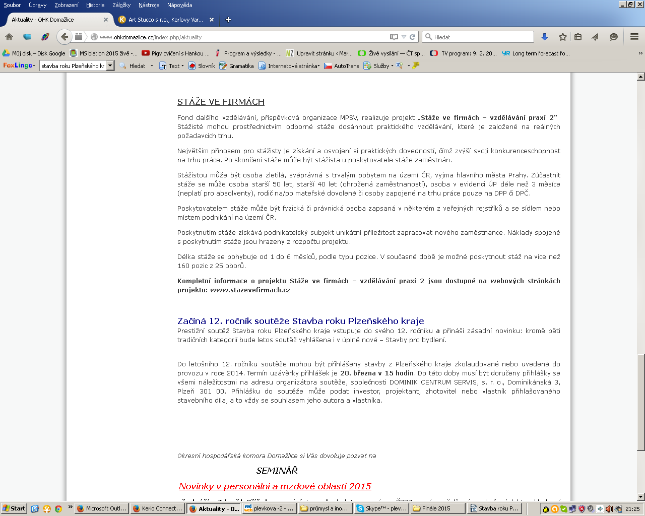Open the Hledat dropdown arrow in FoxLingo
645x516 pixels.
pos(152,66)
